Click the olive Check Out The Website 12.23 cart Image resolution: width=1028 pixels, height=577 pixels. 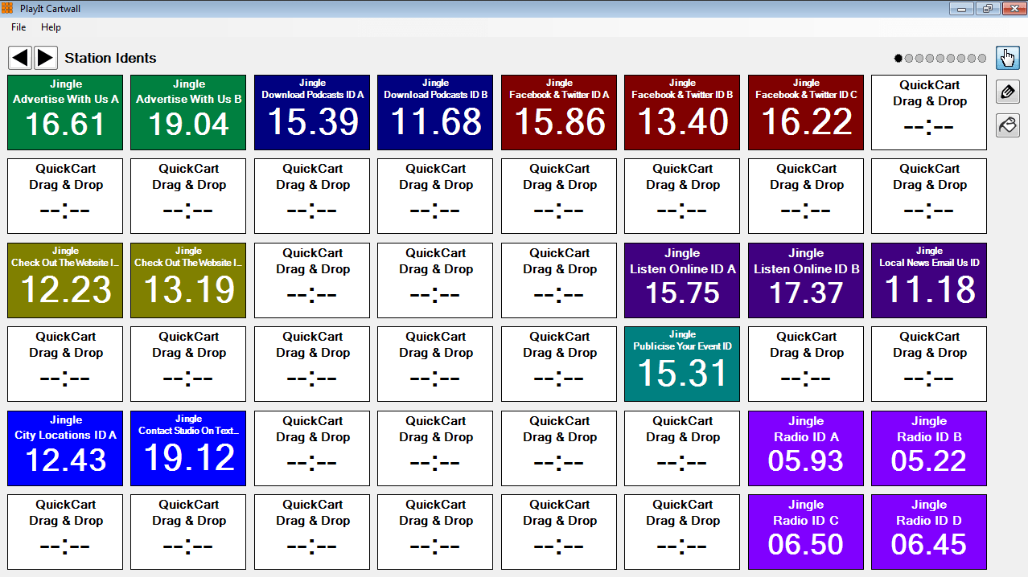click(65, 280)
